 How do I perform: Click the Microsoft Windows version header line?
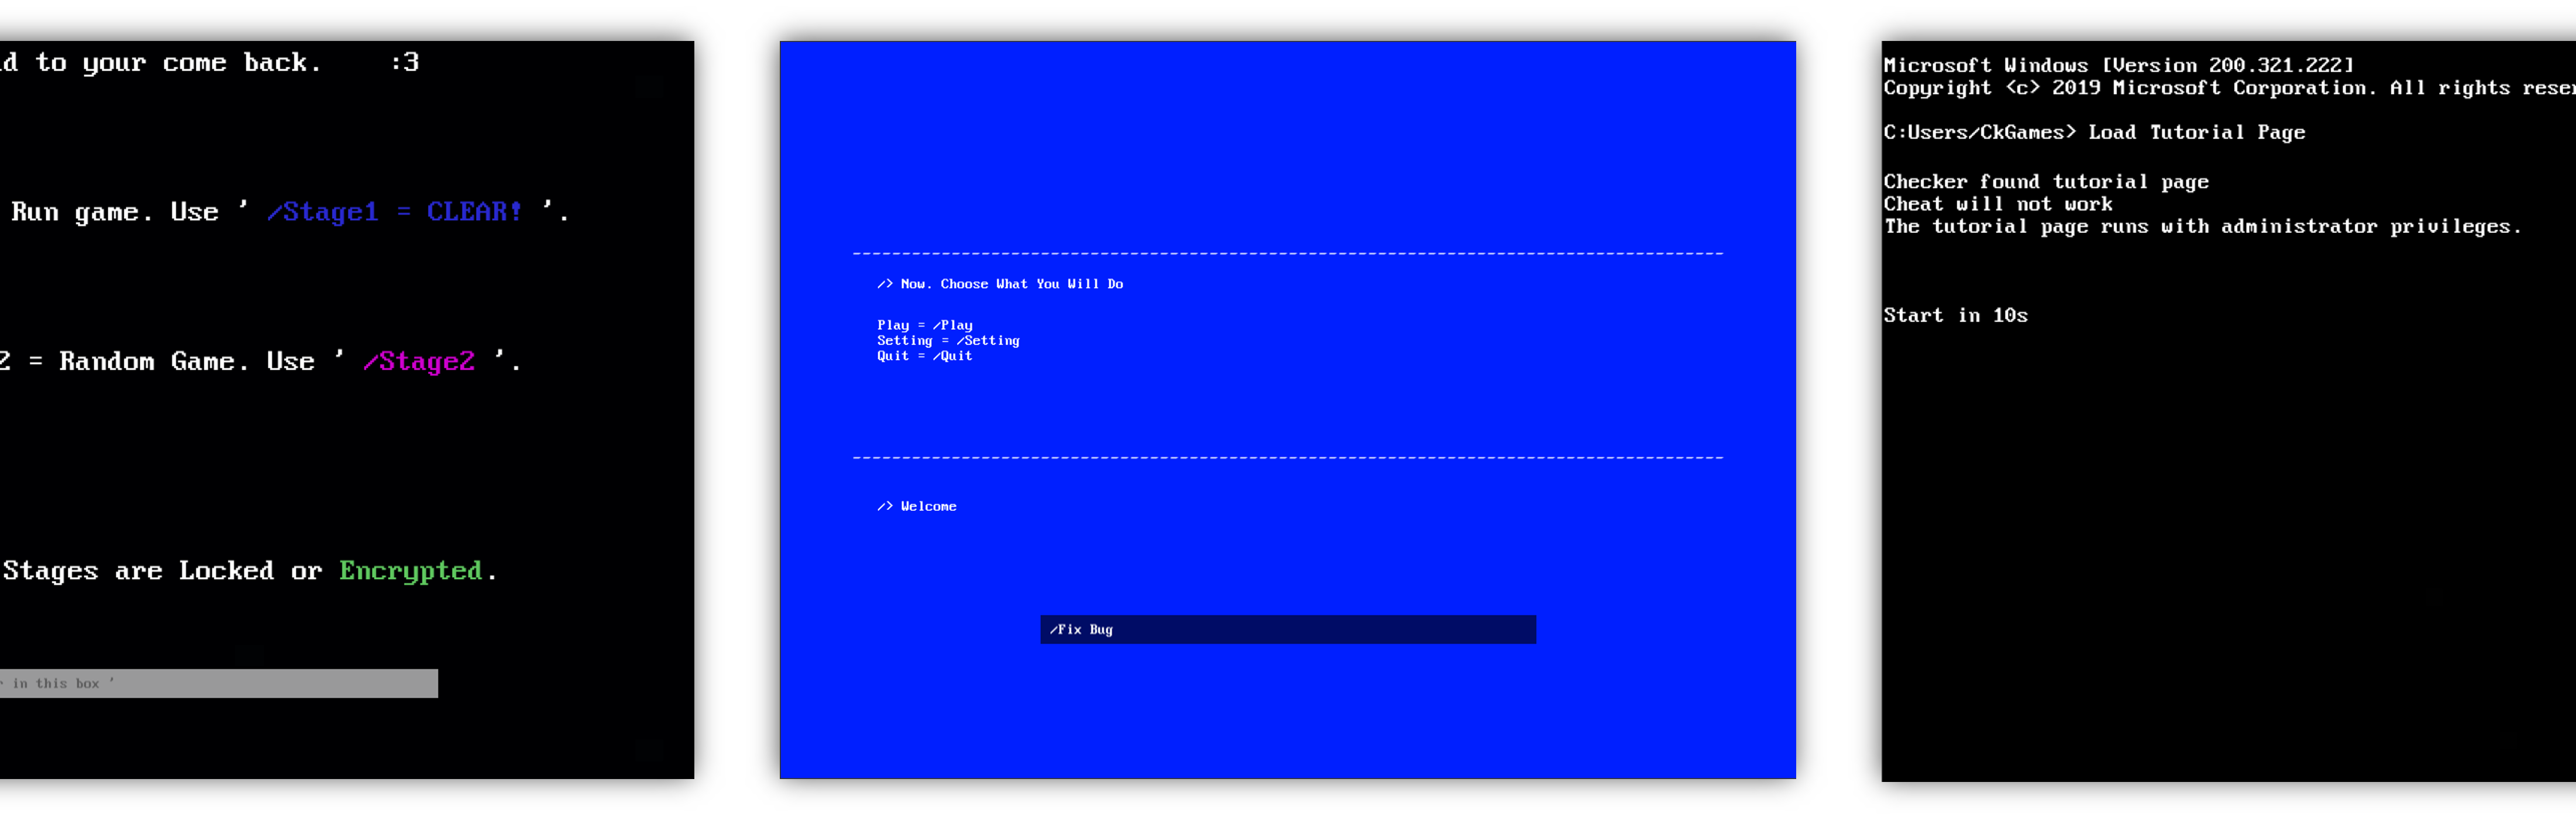point(2118,65)
